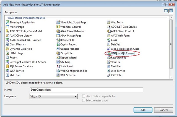Image resolution: width=177 pixels, height=117 pixels.
Task: Pick the ADO.NET Entity Data Model icon
Action: tap(7, 31)
